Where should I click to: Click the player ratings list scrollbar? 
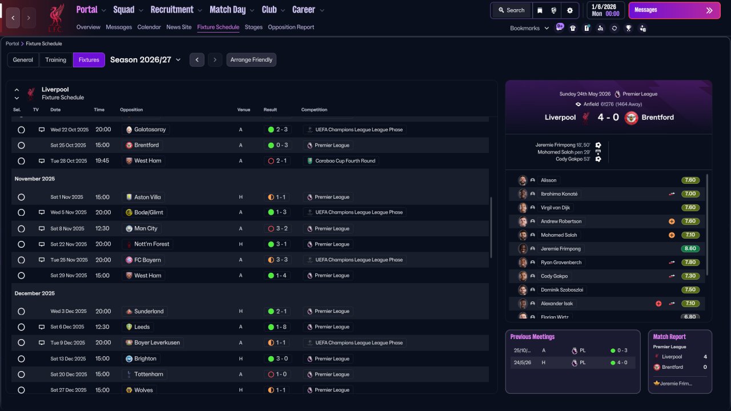click(707, 225)
